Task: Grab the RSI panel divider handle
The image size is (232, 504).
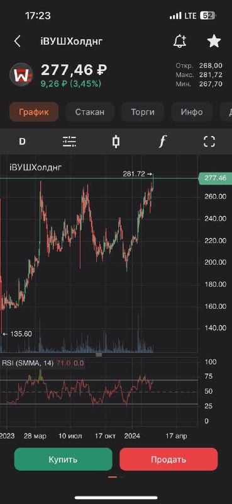Action: point(99,355)
